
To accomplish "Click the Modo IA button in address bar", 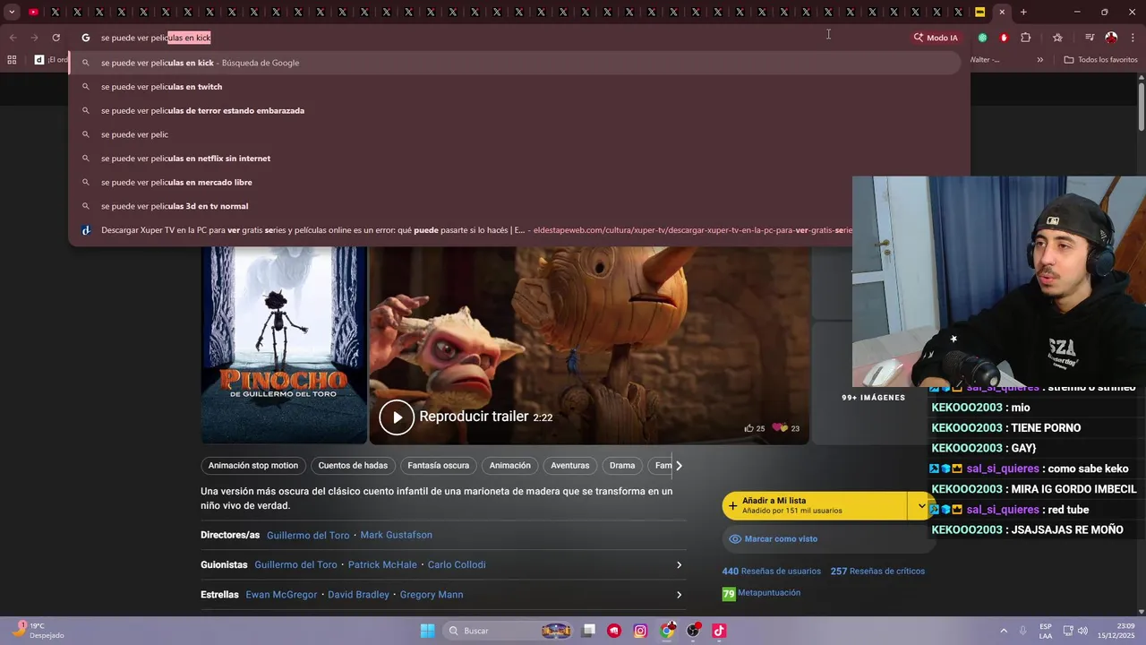I will (x=935, y=38).
